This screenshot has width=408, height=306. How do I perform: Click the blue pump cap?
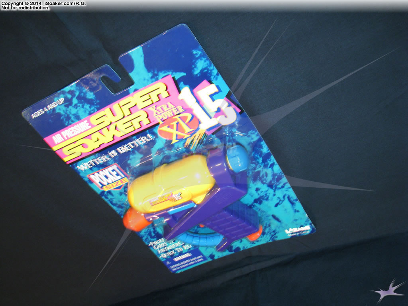237,158
